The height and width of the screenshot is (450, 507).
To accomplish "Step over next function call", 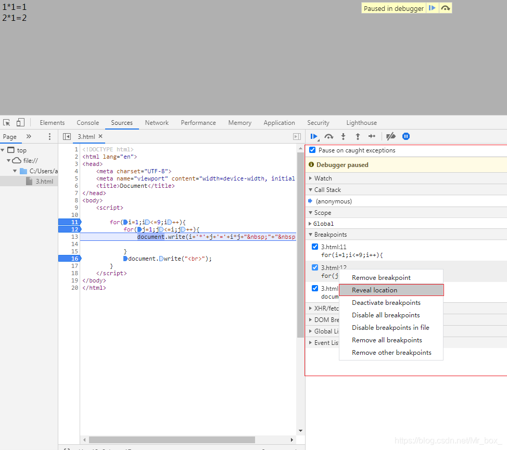I will tap(329, 137).
